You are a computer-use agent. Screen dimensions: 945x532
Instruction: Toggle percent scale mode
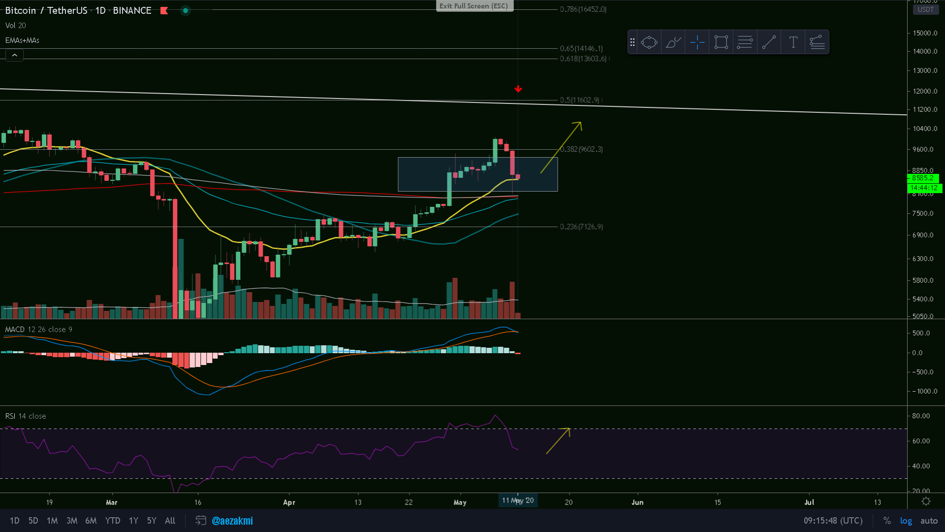tap(887, 521)
